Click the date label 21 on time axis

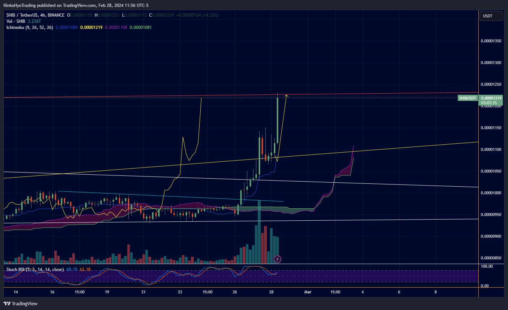pyautogui.click(x=144, y=292)
